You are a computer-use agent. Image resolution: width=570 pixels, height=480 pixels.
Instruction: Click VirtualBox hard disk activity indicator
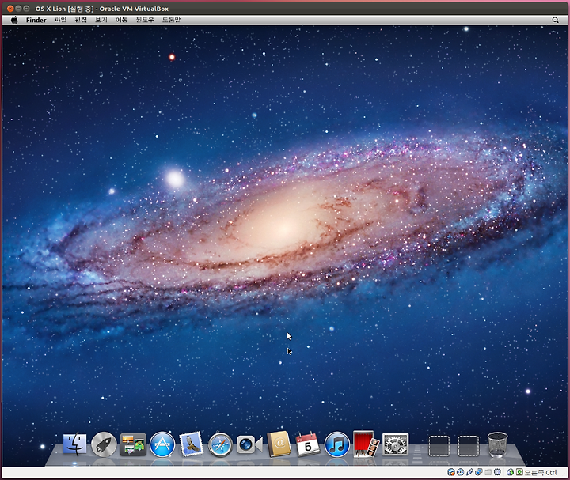(451, 472)
